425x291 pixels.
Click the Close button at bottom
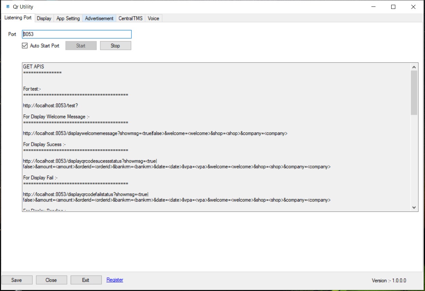[x=51, y=280]
